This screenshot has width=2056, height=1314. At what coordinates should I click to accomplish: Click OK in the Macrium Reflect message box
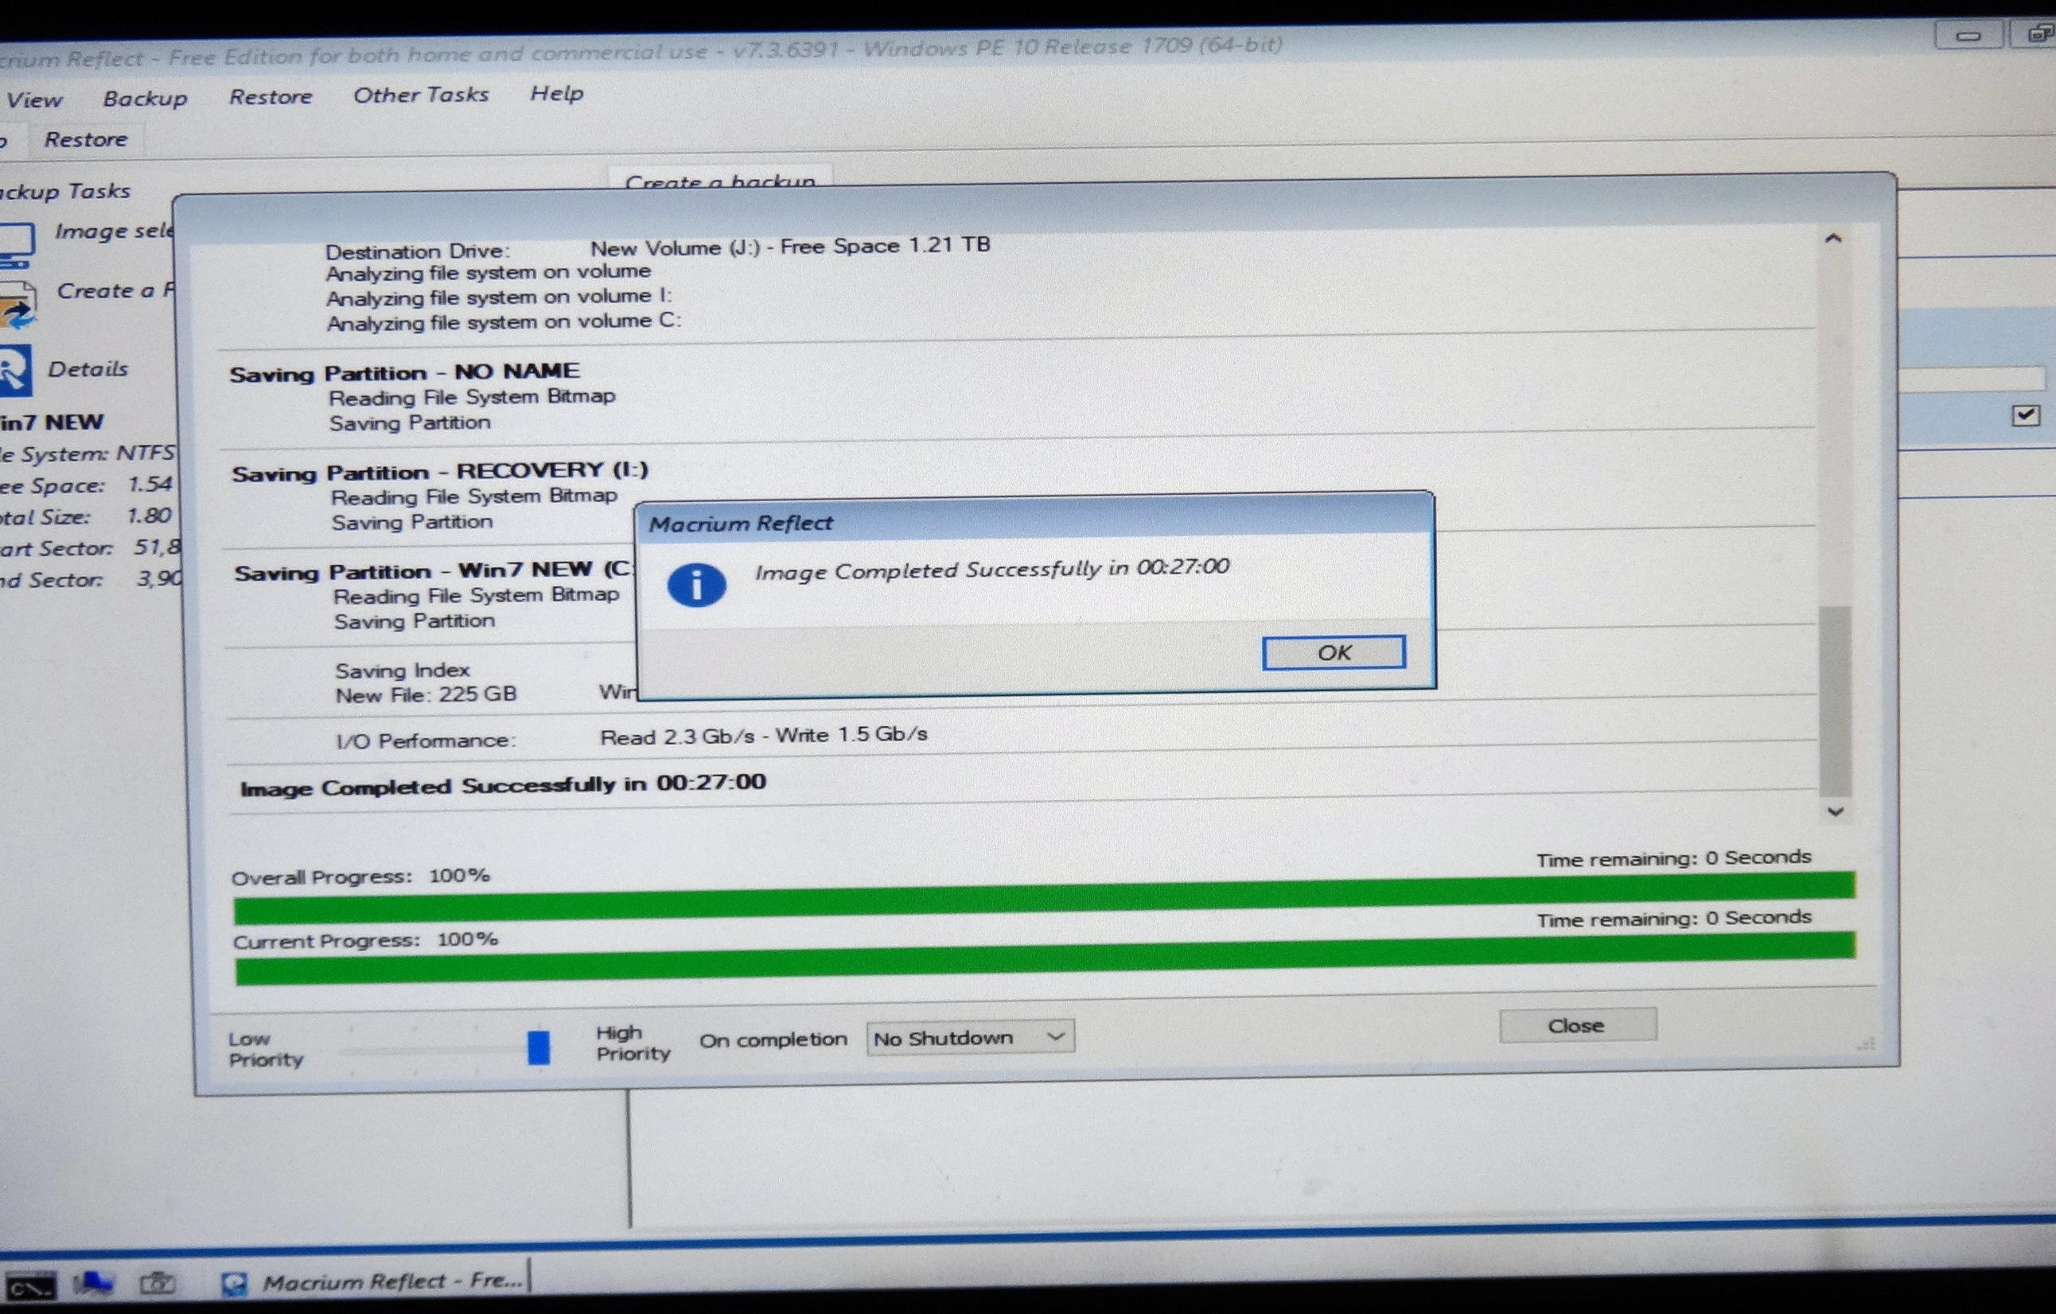pyautogui.click(x=1334, y=652)
